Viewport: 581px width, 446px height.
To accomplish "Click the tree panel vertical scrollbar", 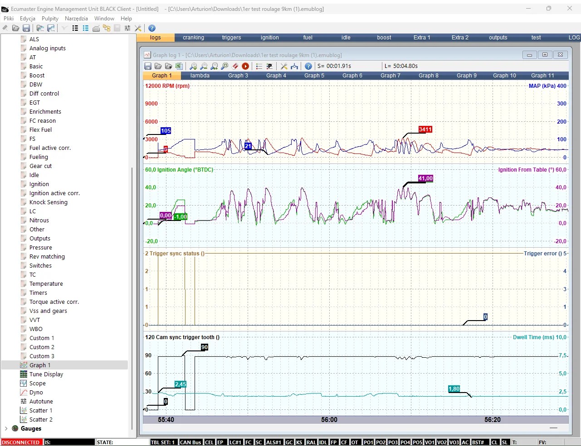I will 132,299.
